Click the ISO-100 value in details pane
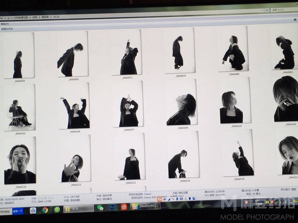 220,195
